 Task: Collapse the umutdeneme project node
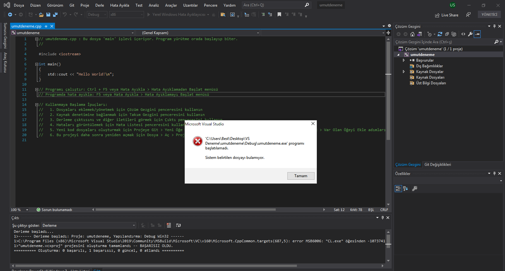pyautogui.click(x=399, y=55)
